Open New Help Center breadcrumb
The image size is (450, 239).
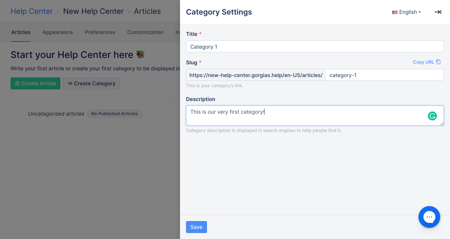(93, 11)
